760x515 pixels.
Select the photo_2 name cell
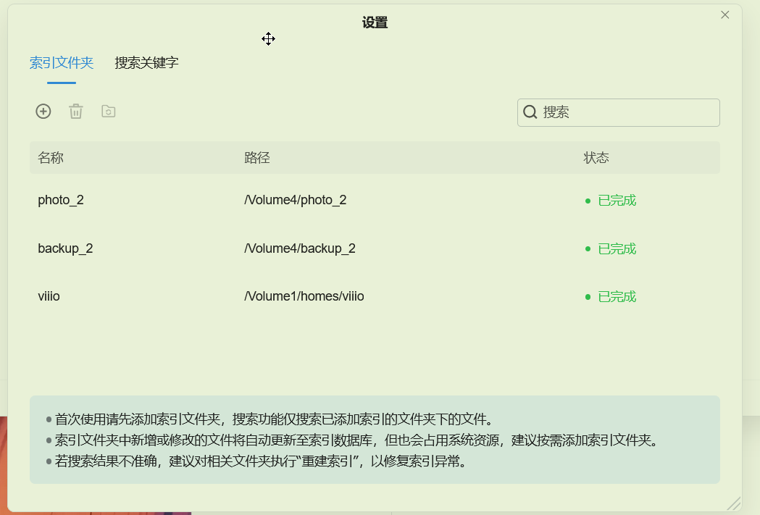tap(61, 200)
